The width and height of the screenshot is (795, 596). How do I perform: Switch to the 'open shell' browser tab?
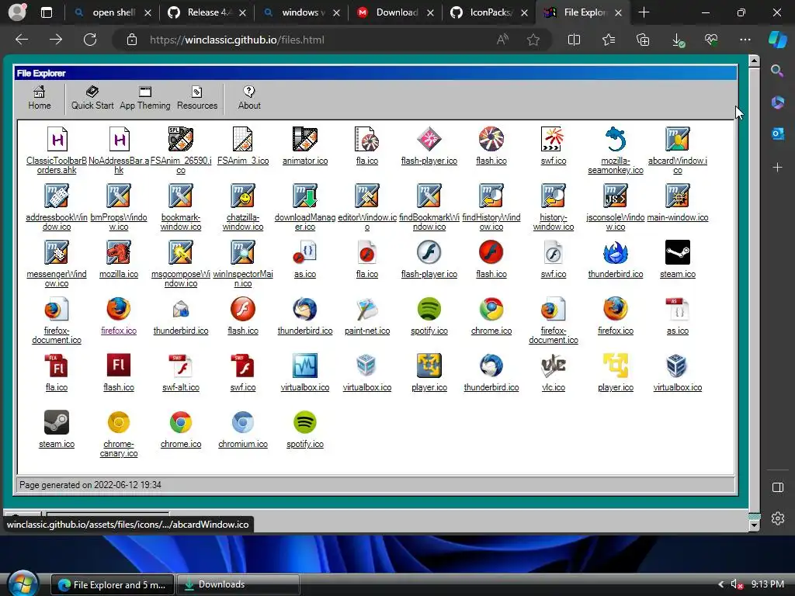click(x=113, y=12)
